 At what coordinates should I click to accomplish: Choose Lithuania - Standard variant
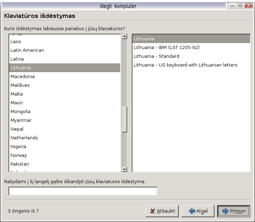[x=156, y=56]
